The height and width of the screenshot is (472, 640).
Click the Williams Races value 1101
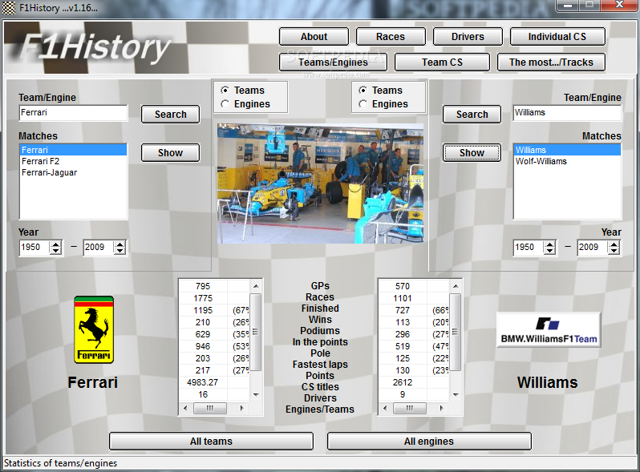403,298
